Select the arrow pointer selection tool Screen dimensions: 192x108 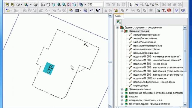point(131,5)
